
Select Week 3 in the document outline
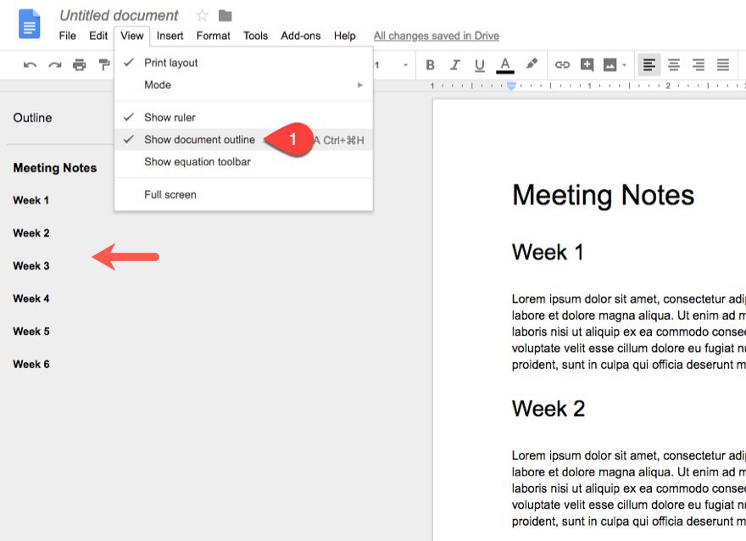click(31, 265)
